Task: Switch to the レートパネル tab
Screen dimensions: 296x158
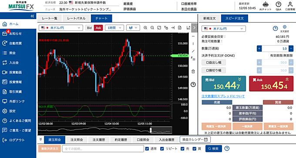Action: [77, 19]
